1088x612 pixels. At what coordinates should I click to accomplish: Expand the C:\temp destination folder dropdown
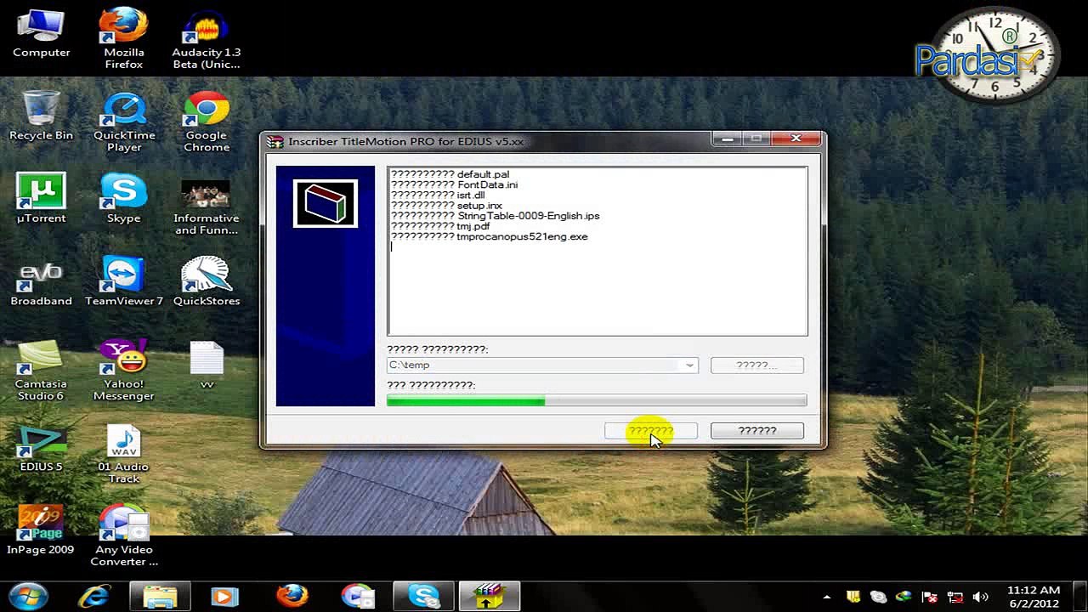tap(690, 365)
